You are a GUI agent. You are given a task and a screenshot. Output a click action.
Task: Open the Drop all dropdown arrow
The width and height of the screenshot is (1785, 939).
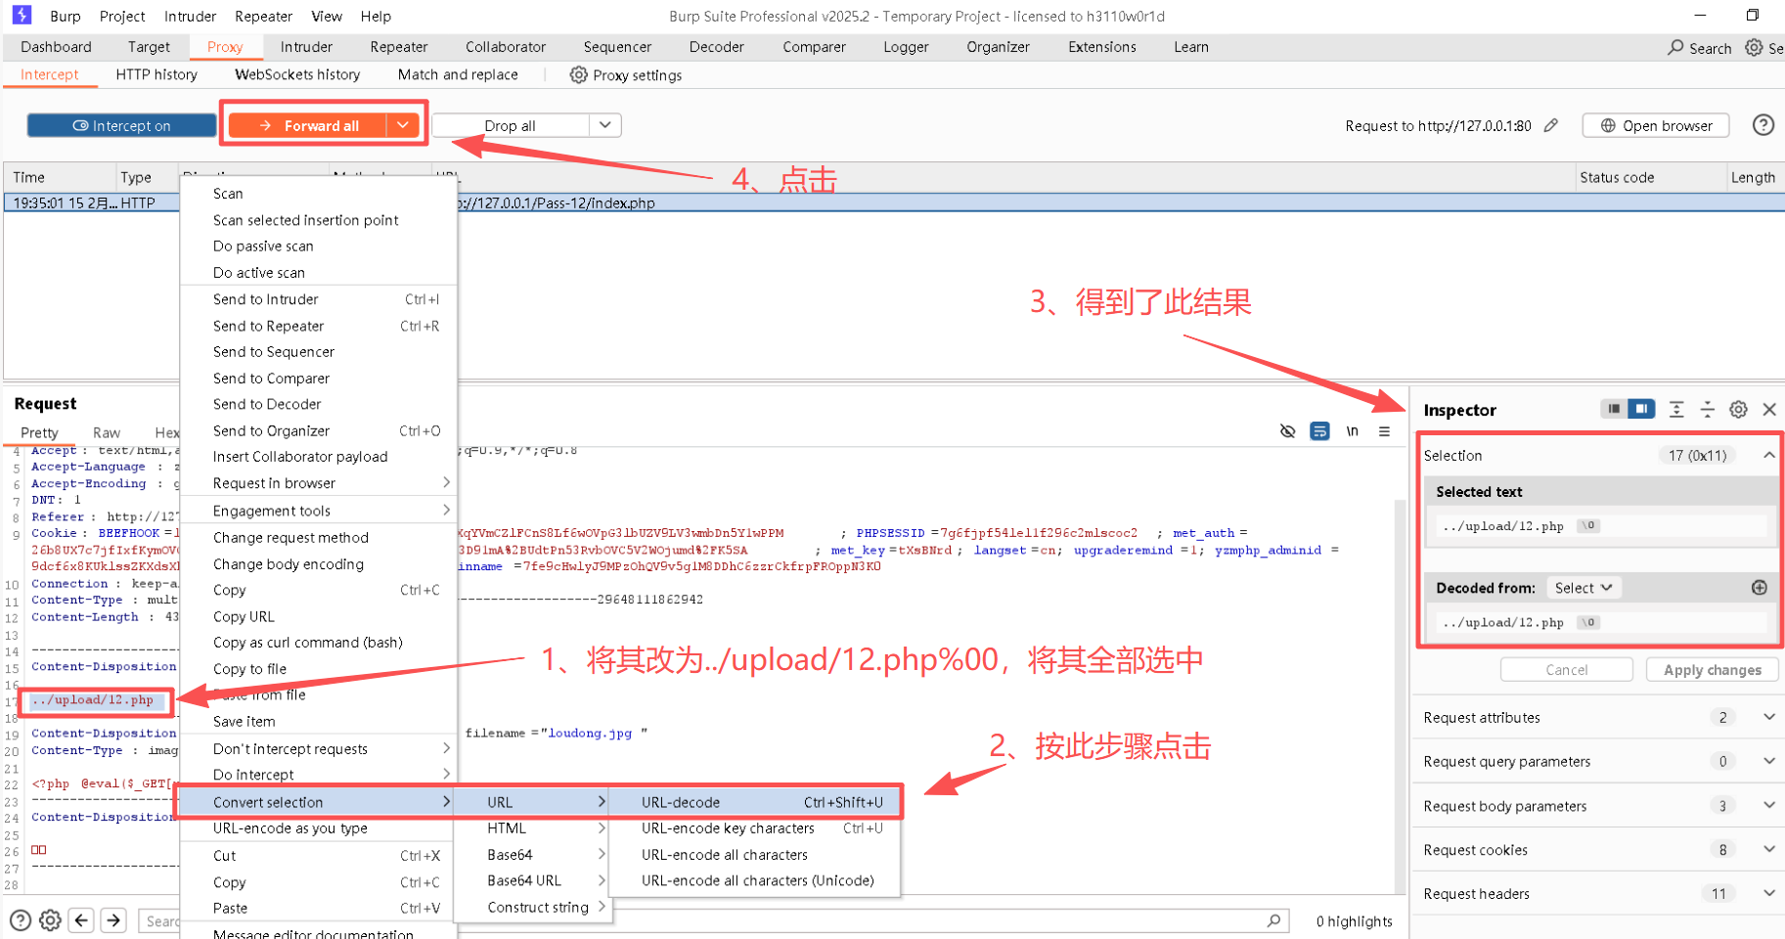[x=605, y=125]
